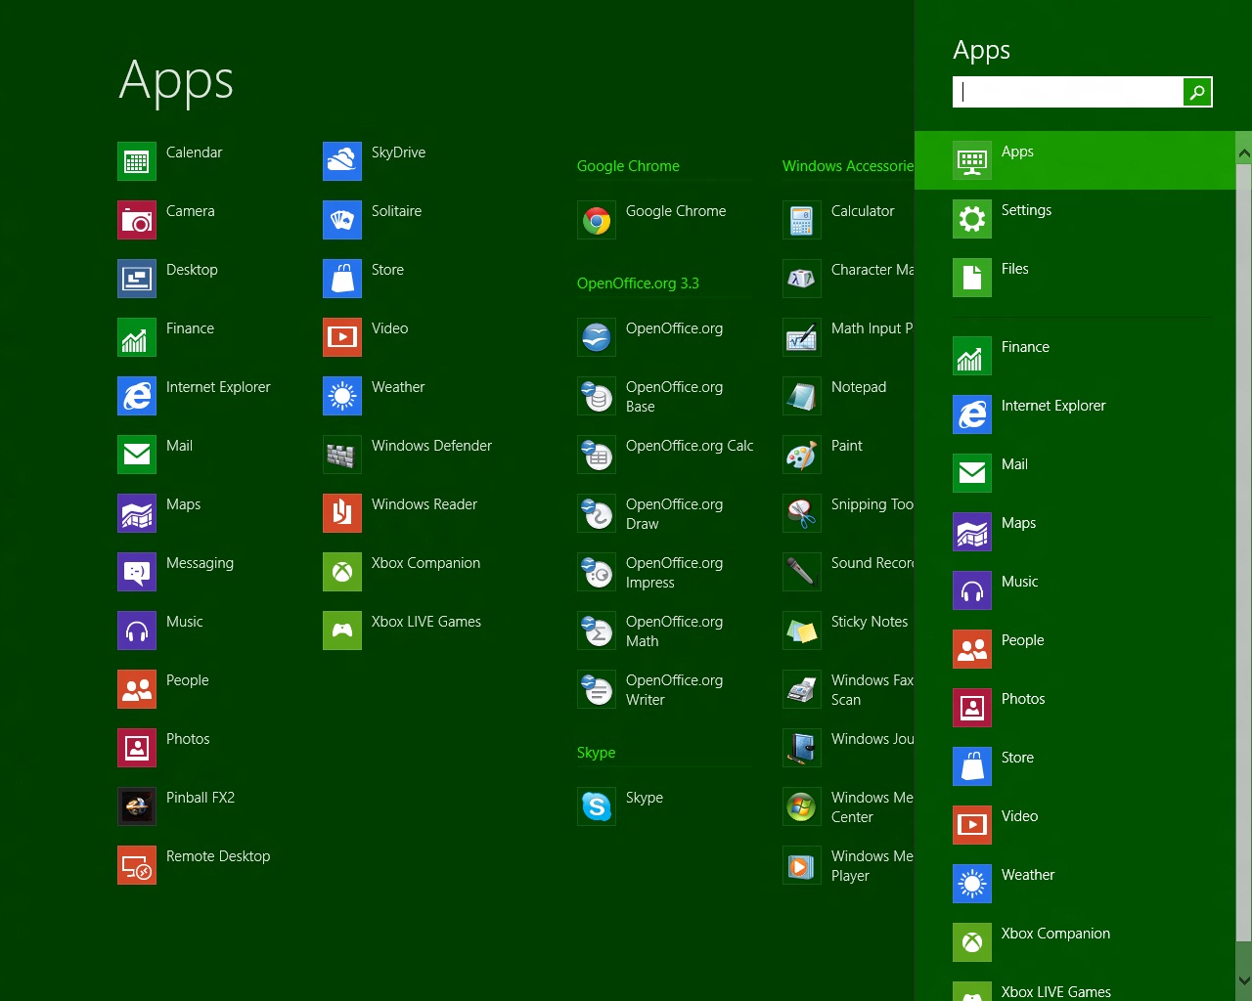Open Weather from the main Apps list
1252x1001 pixels.
point(342,396)
